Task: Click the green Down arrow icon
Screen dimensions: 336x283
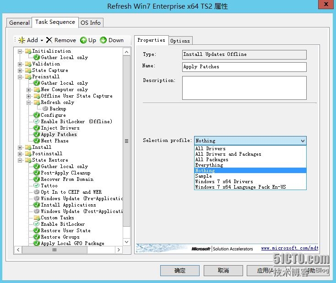Action: click(x=103, y=40)
